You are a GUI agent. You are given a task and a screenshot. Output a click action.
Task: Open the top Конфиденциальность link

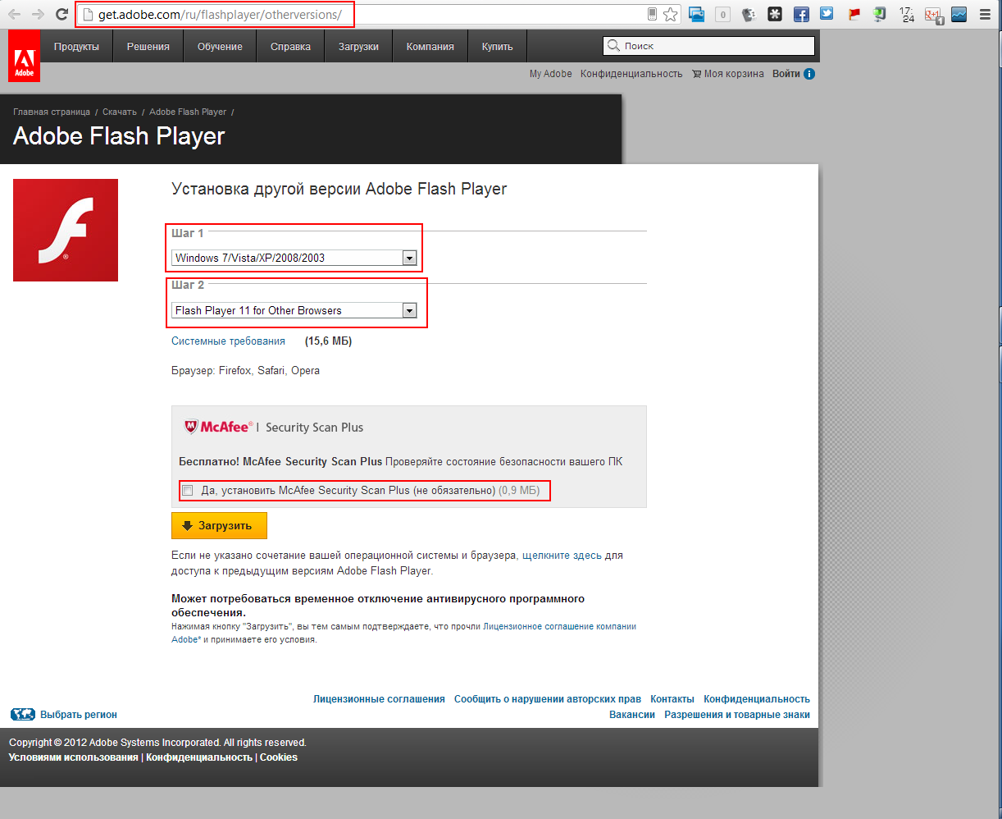point(631,74)
